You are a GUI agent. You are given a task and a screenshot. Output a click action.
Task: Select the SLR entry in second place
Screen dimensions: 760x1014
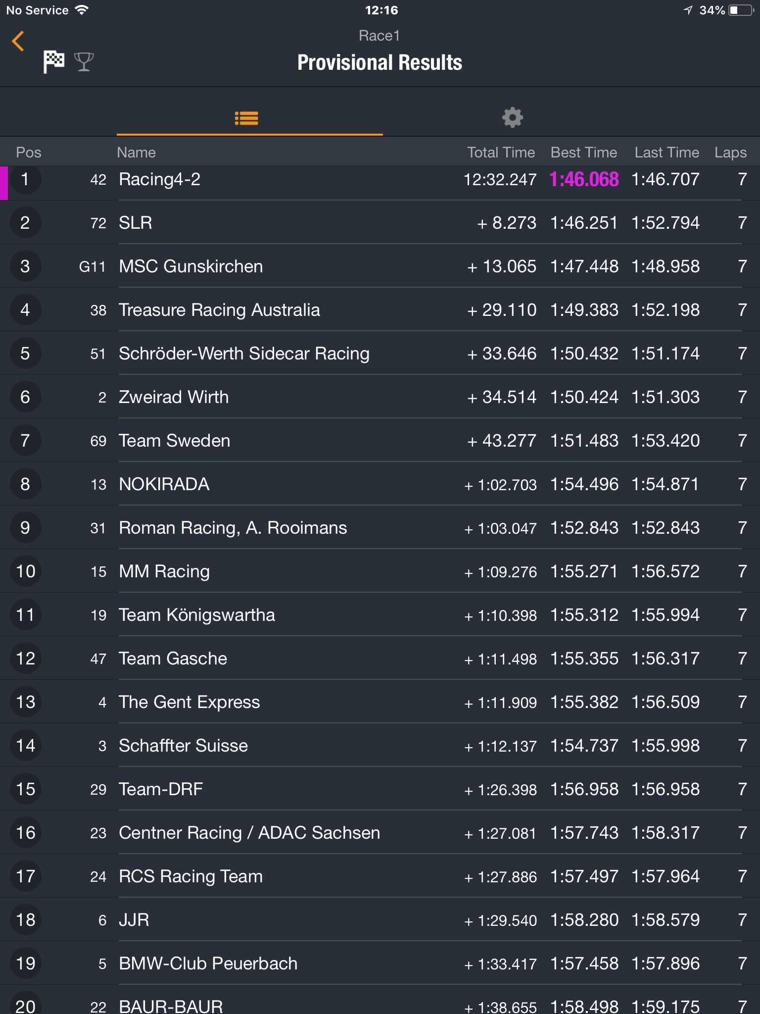coord(380,223)
